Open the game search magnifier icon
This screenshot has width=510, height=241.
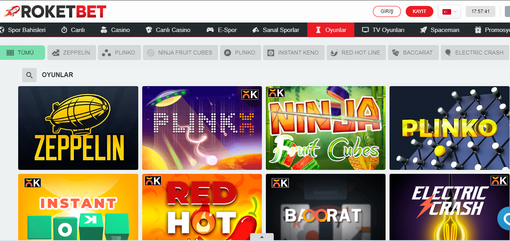[29, 75]
